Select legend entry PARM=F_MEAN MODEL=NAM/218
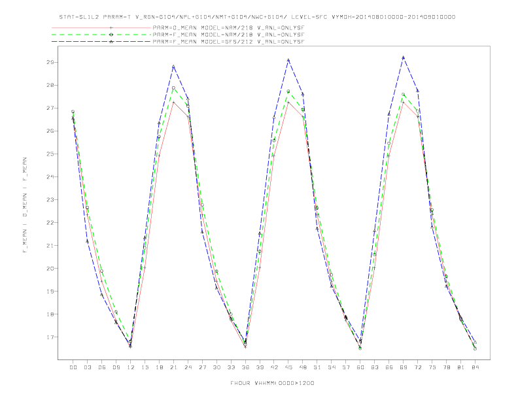The image size is (518, 400). [228, 35]
